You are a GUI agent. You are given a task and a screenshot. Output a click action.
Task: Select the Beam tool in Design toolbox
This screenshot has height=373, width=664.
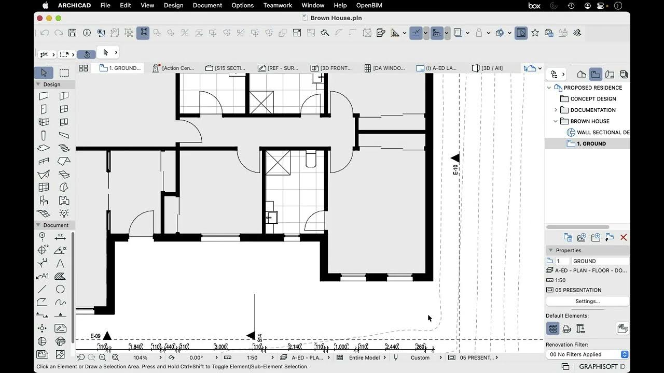(x=64, y=136)
